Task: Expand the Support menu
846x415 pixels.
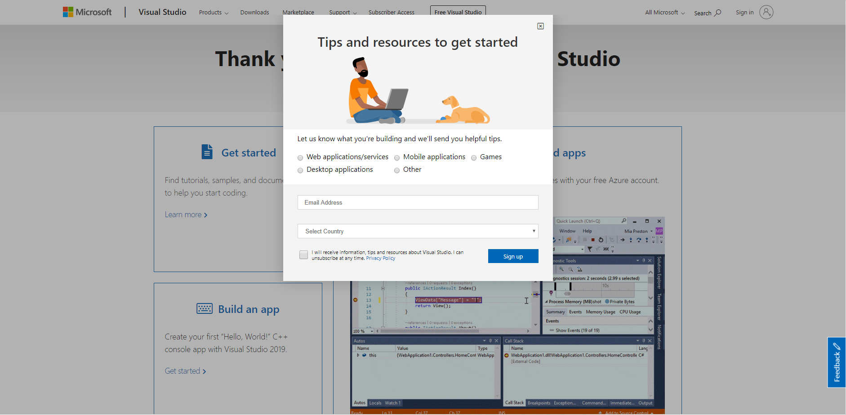Action: click(343, 13)
